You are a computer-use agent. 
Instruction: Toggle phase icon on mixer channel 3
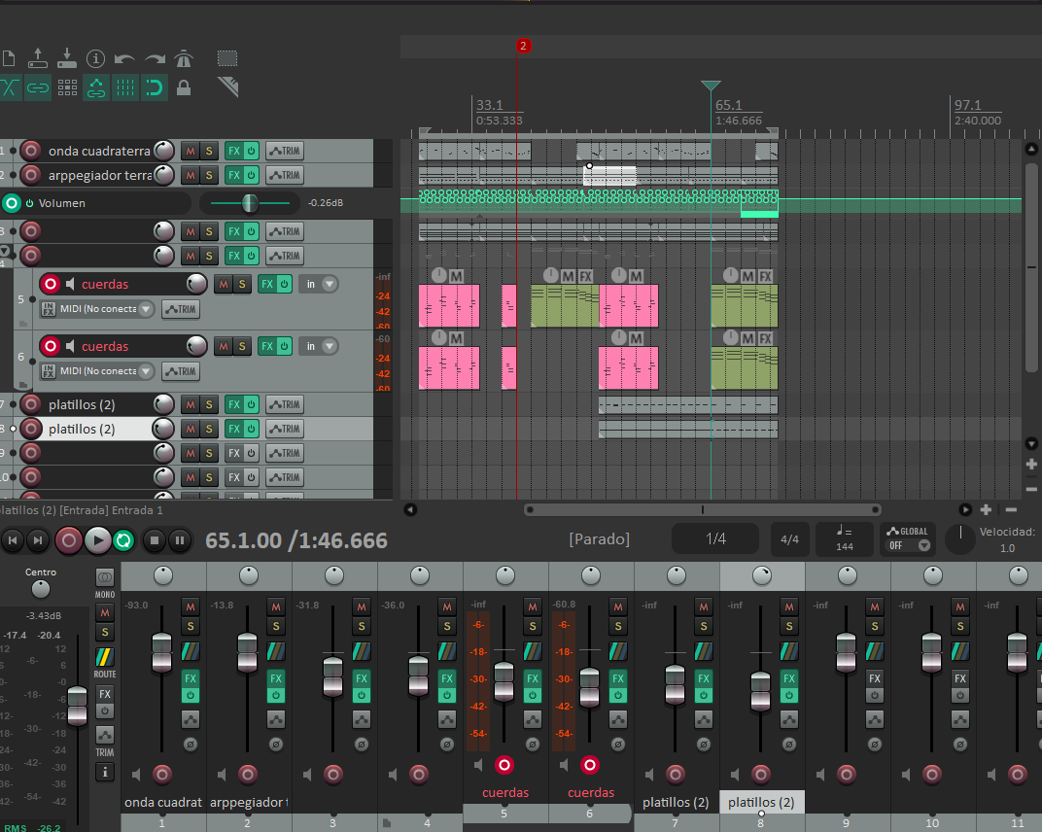tap(362, 745)
